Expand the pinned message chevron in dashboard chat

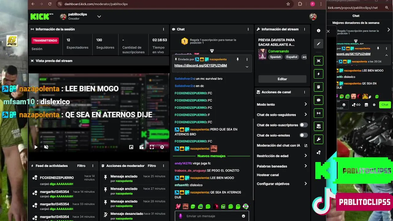(247, 67)
